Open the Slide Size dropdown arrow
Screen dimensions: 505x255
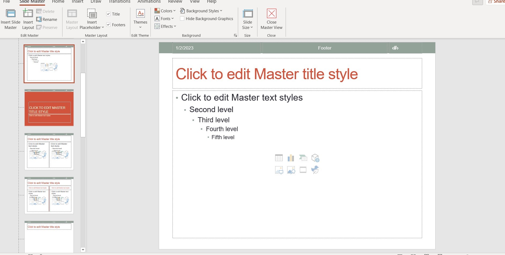click(252, 27)
